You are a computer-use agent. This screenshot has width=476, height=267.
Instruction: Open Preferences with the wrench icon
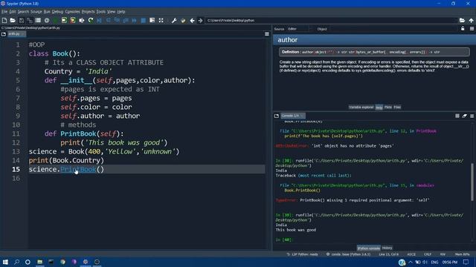coord(174,20)
